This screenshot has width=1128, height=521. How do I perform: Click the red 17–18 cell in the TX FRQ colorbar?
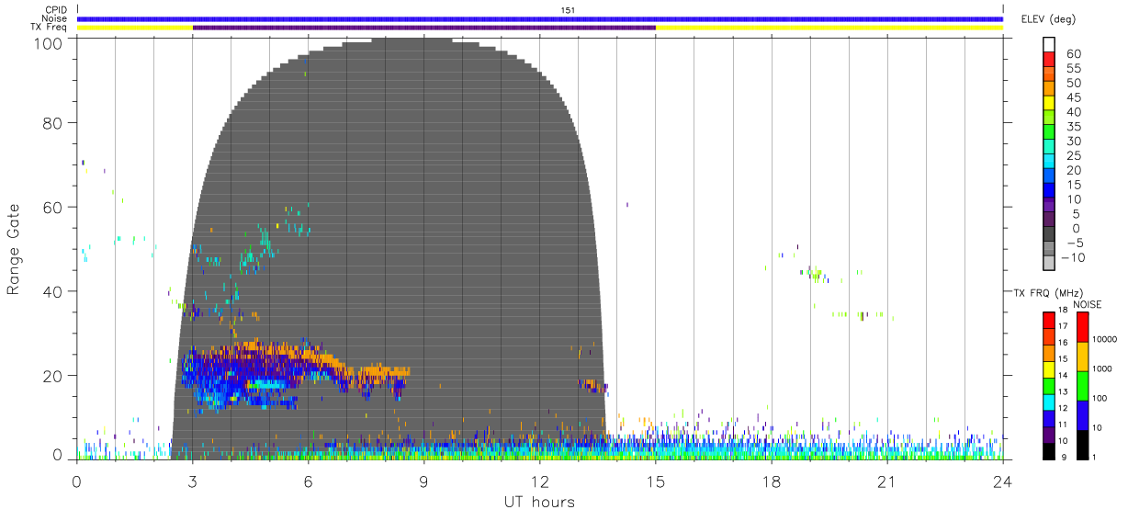click(x=1049, y=321)
